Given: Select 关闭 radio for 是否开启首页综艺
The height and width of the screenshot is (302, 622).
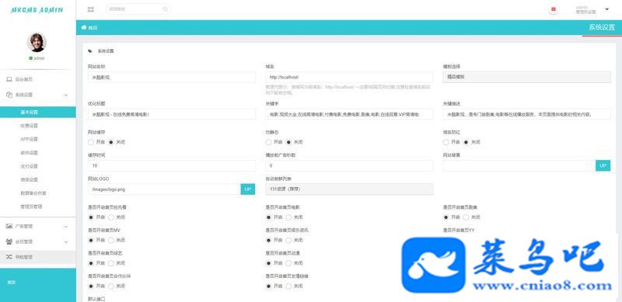Looking at the screenshot, I should [111, 262].
